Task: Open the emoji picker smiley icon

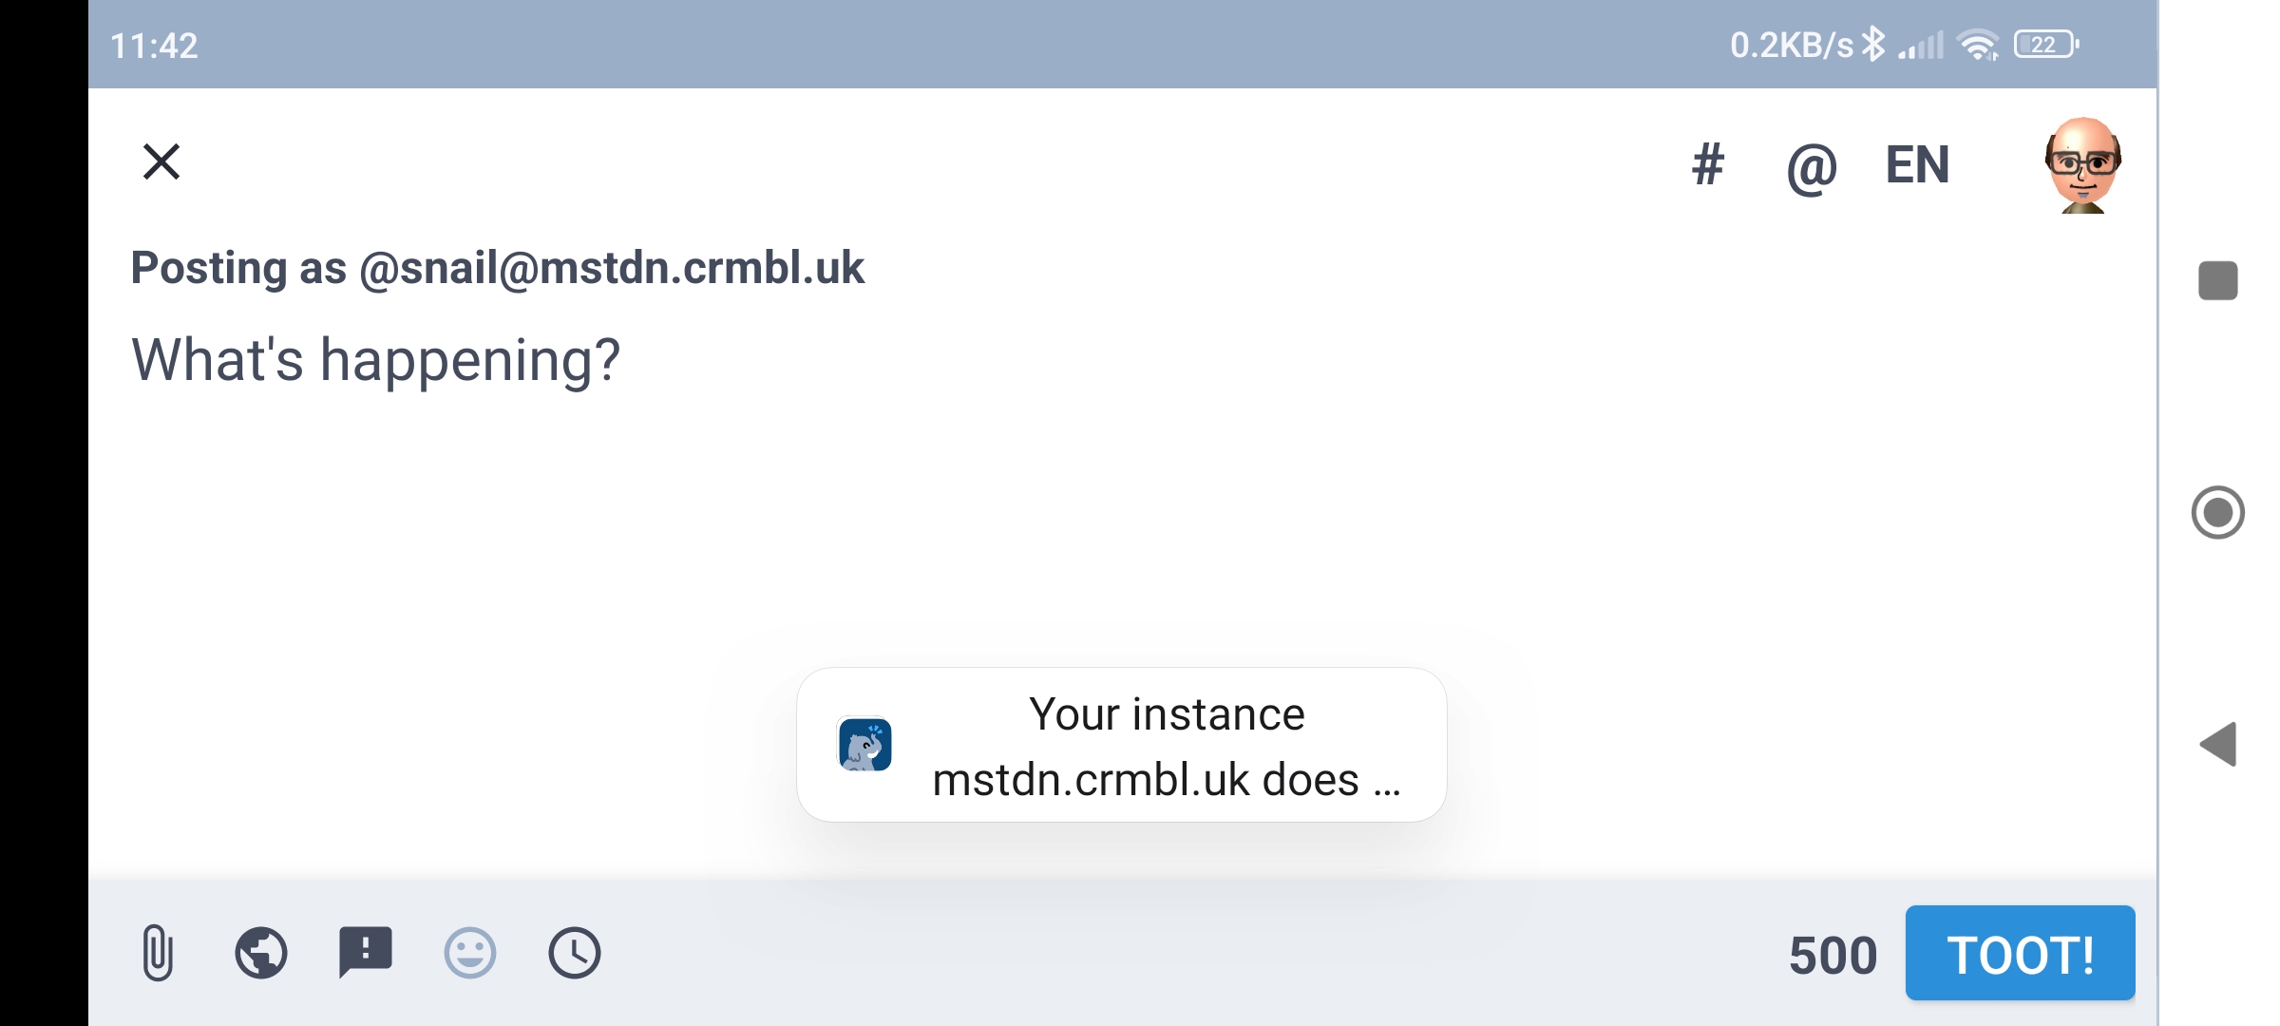Action: 470,953
